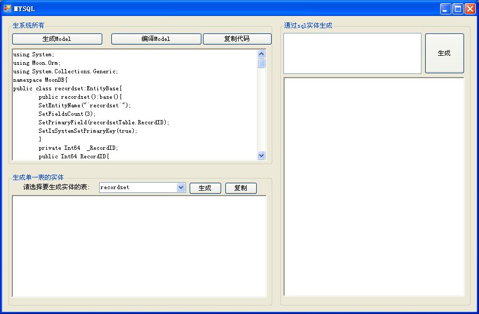Click the MYSQL window title icon

pos(7,8)
